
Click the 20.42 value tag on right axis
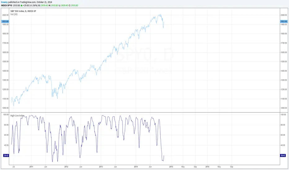coord(283,155)
